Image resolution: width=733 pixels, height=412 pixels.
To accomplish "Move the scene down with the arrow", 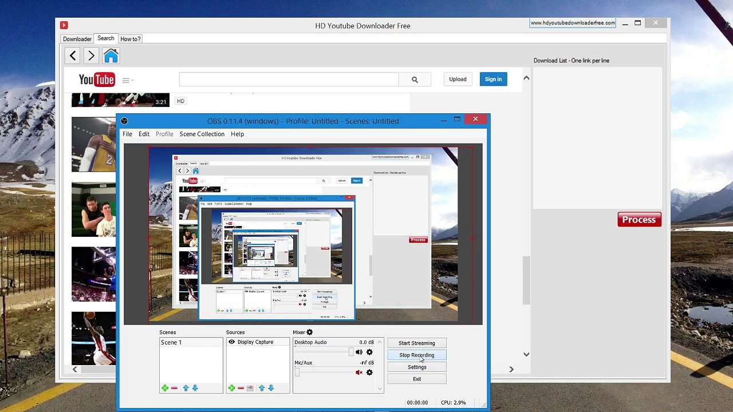I will pos(195,388).
